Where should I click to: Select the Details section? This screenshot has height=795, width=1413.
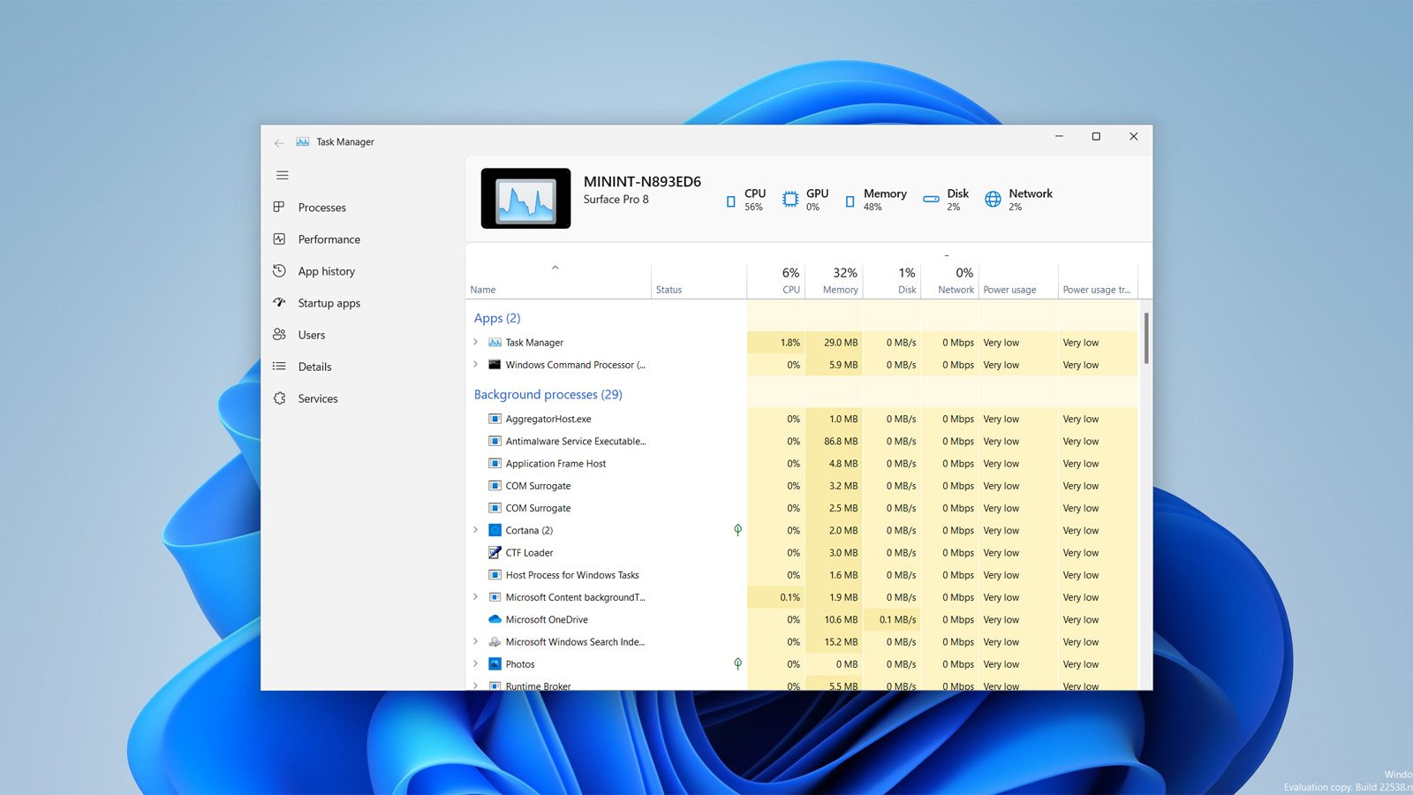(314, 367)
